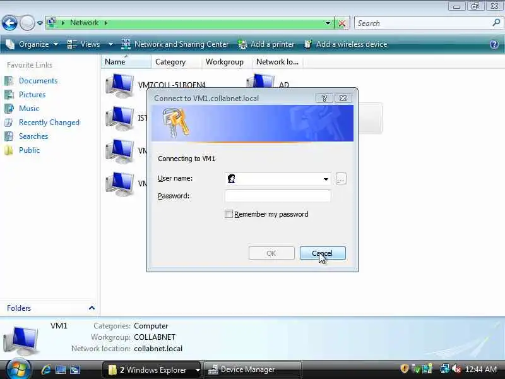
Task: Open the Windows Start orb
Action: click(x=18, y=370)
